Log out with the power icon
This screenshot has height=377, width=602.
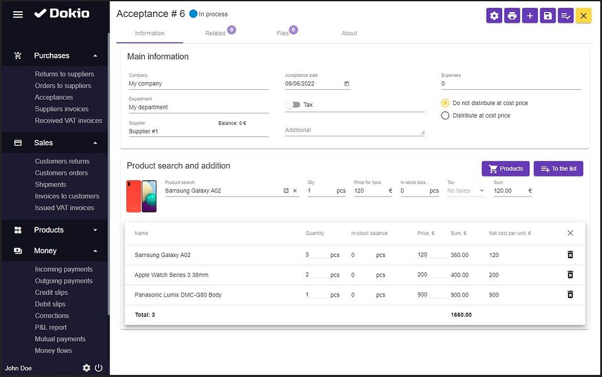point(99,368)
